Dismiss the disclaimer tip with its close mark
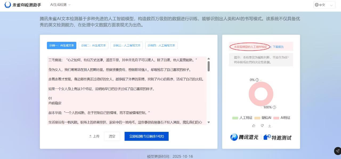This screenshot has width=341, height=159. coord(289,57)
